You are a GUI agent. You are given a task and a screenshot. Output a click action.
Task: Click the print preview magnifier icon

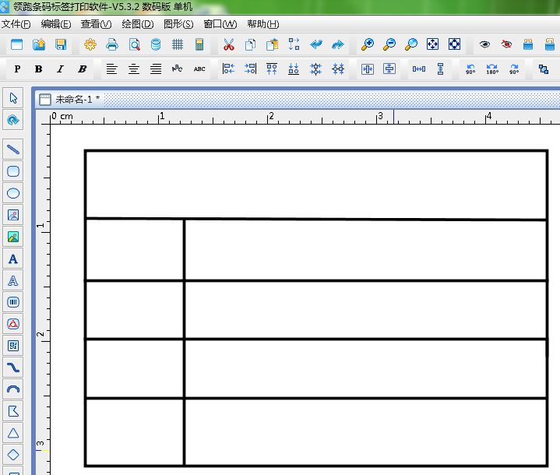(x=134, y=44)
